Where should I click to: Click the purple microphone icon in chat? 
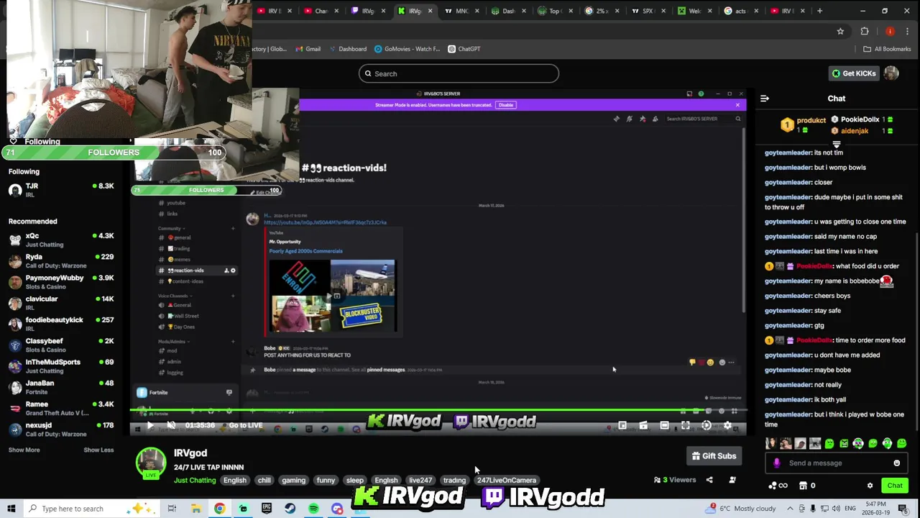click(776, 463)
